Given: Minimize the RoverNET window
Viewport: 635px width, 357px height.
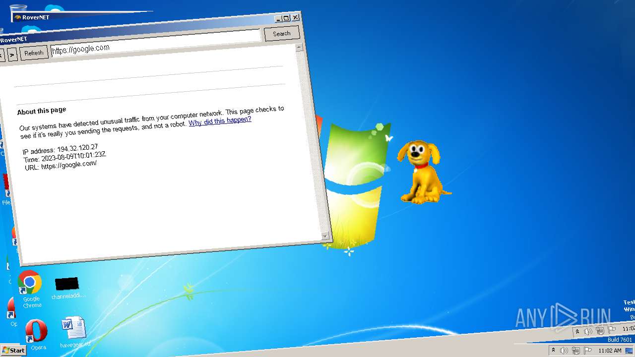Looking at the screenshot, I should (x=279, y=19).
